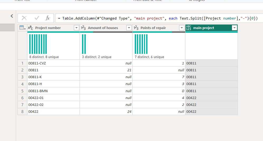This screenshot has width=263, height=141.
Task: Select the cell 00811-CVZ
Action: point(54,63)
